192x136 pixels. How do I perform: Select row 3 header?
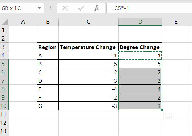click(x=4, y=47)
